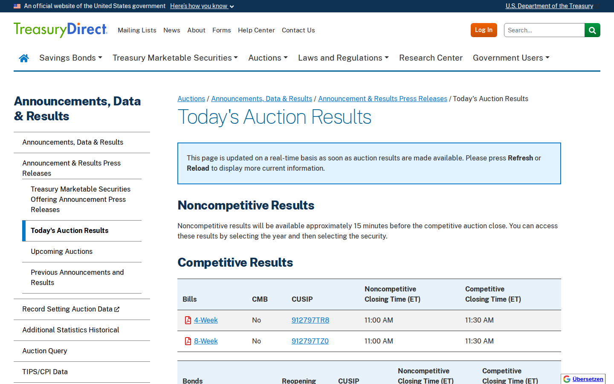
Task: Expand "Here's how you know" disclosure
Action: (202, 6)
